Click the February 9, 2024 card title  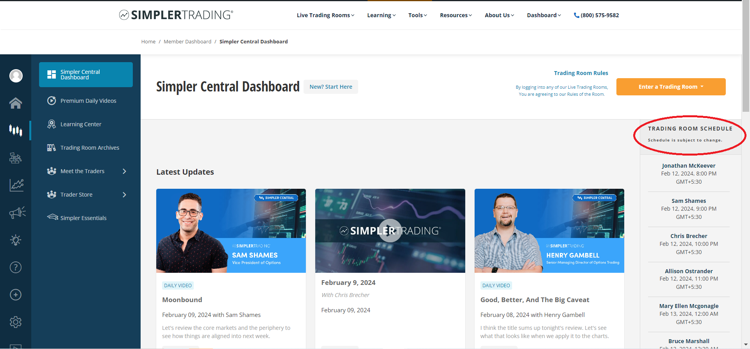348,283
